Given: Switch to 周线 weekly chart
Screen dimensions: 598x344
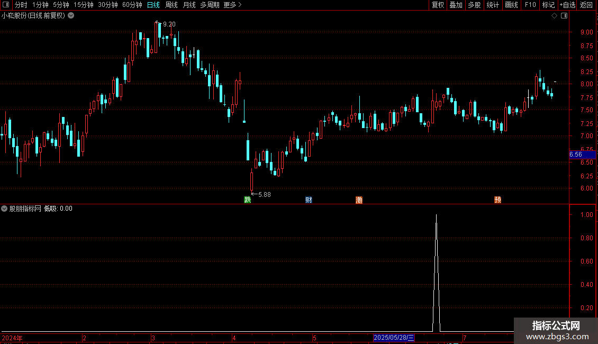Looking at the screenshot, I should (171, 5).
